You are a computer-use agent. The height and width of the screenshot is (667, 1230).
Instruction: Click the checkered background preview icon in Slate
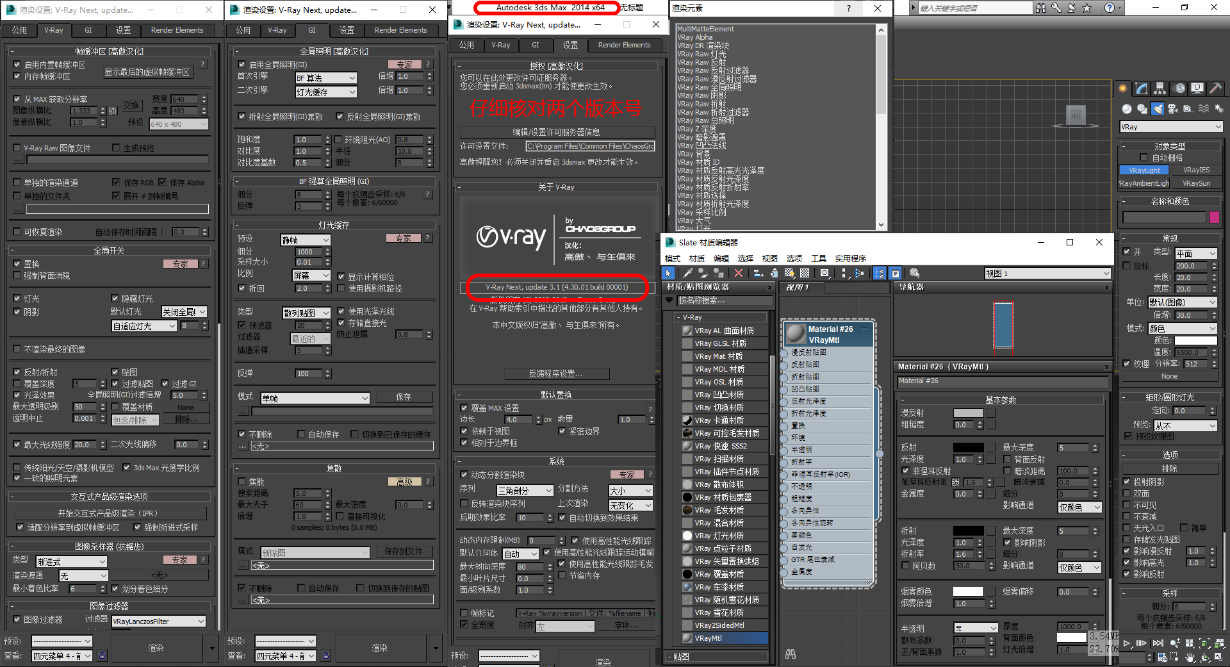pyautogui.click(x=805, y=273)
